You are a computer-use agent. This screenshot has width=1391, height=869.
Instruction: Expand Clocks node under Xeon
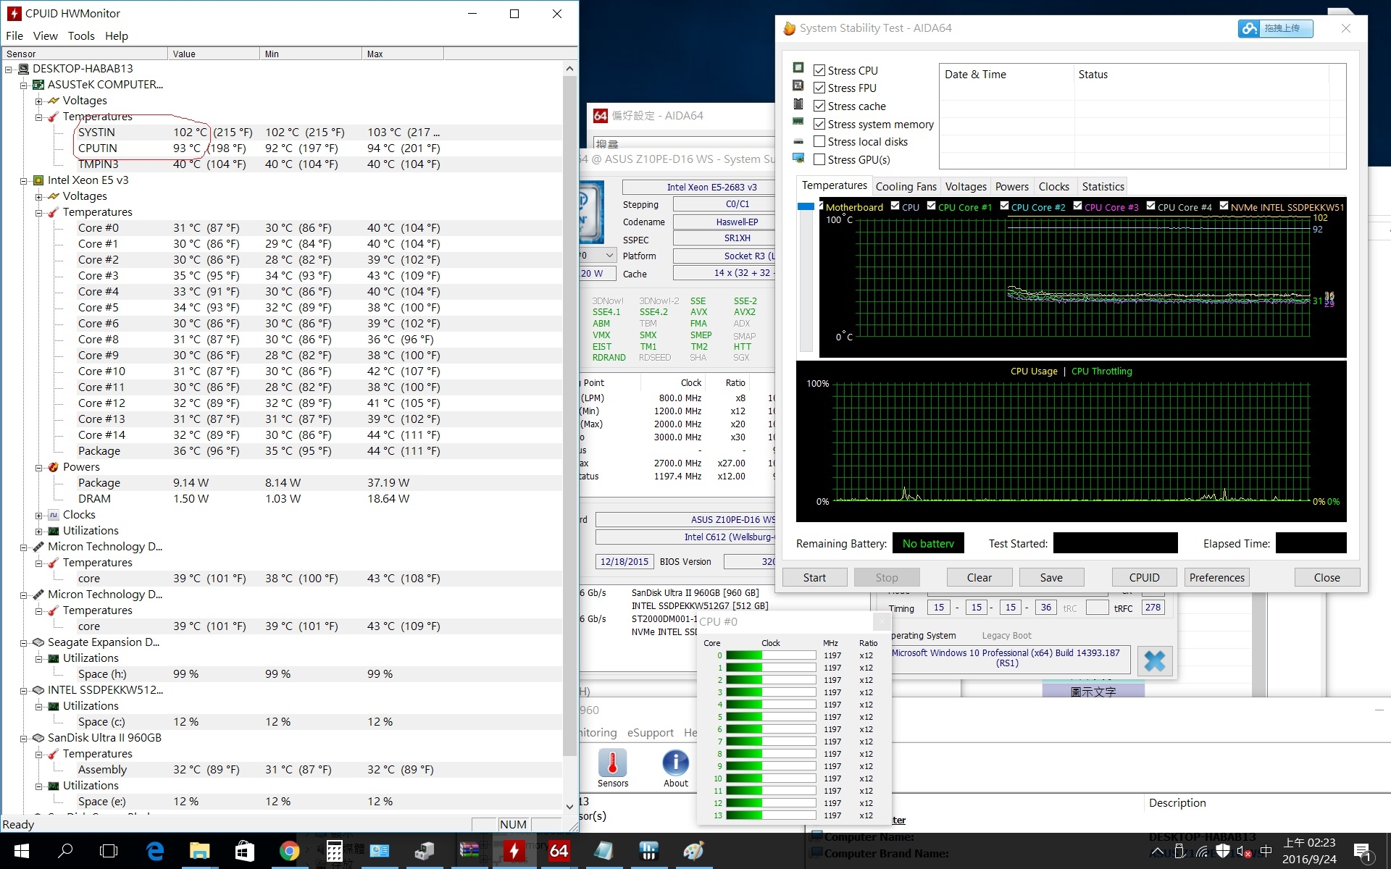point(39,515)
